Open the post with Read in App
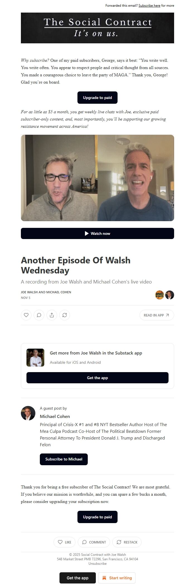195x586 pixels. pos(157,315)
